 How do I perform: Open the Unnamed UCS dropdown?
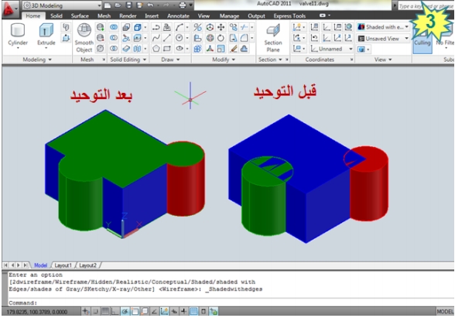331,49
